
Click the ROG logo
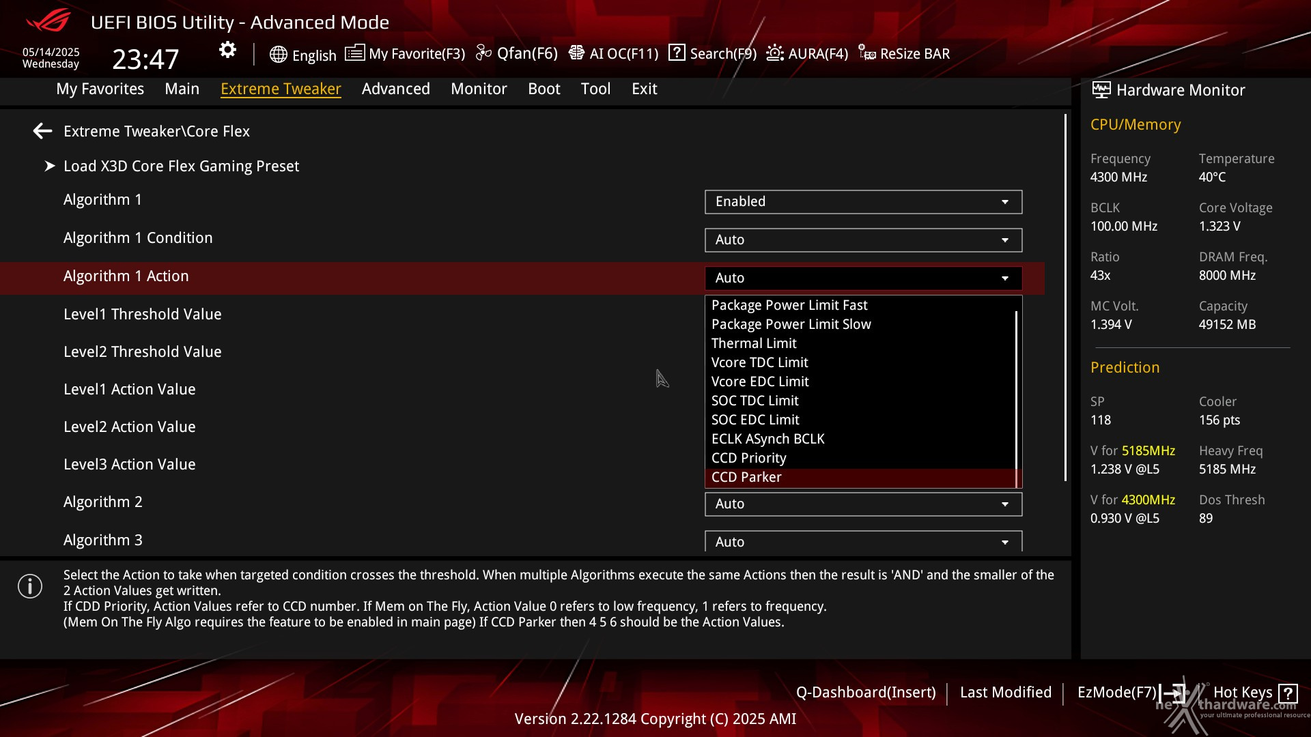coord(48,20)
